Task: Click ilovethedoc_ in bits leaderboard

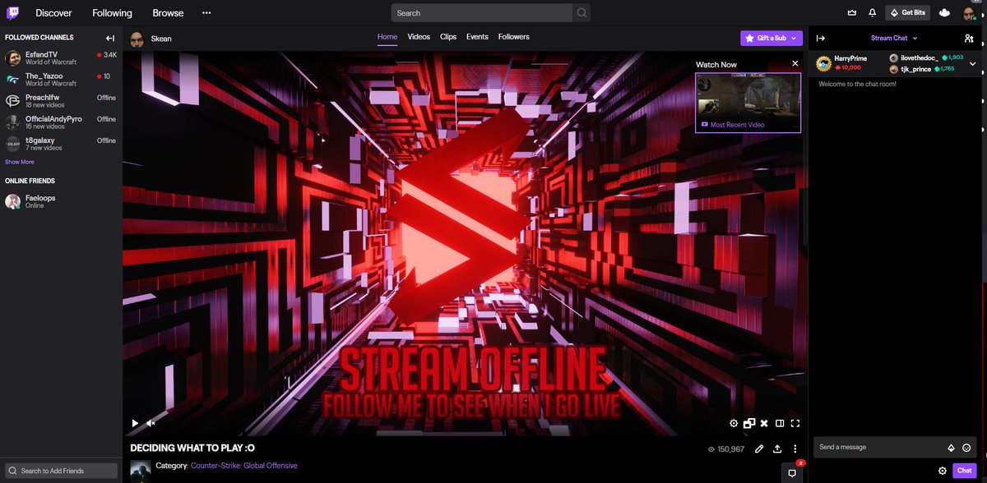Action: pos(920,58)
